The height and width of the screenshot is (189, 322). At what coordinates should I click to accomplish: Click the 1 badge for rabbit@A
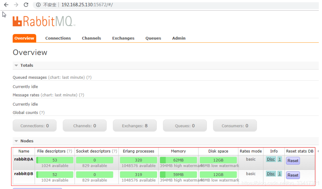click(x=279, y=159)
